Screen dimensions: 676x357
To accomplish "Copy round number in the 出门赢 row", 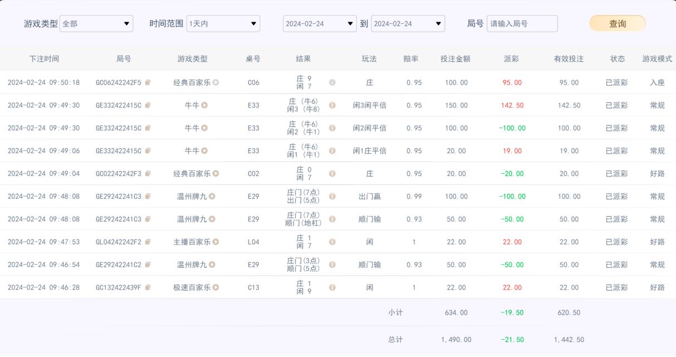I will [x=148, y=197].
